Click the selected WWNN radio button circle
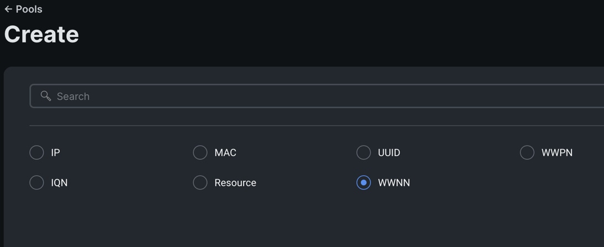 [x=364, y=182]
